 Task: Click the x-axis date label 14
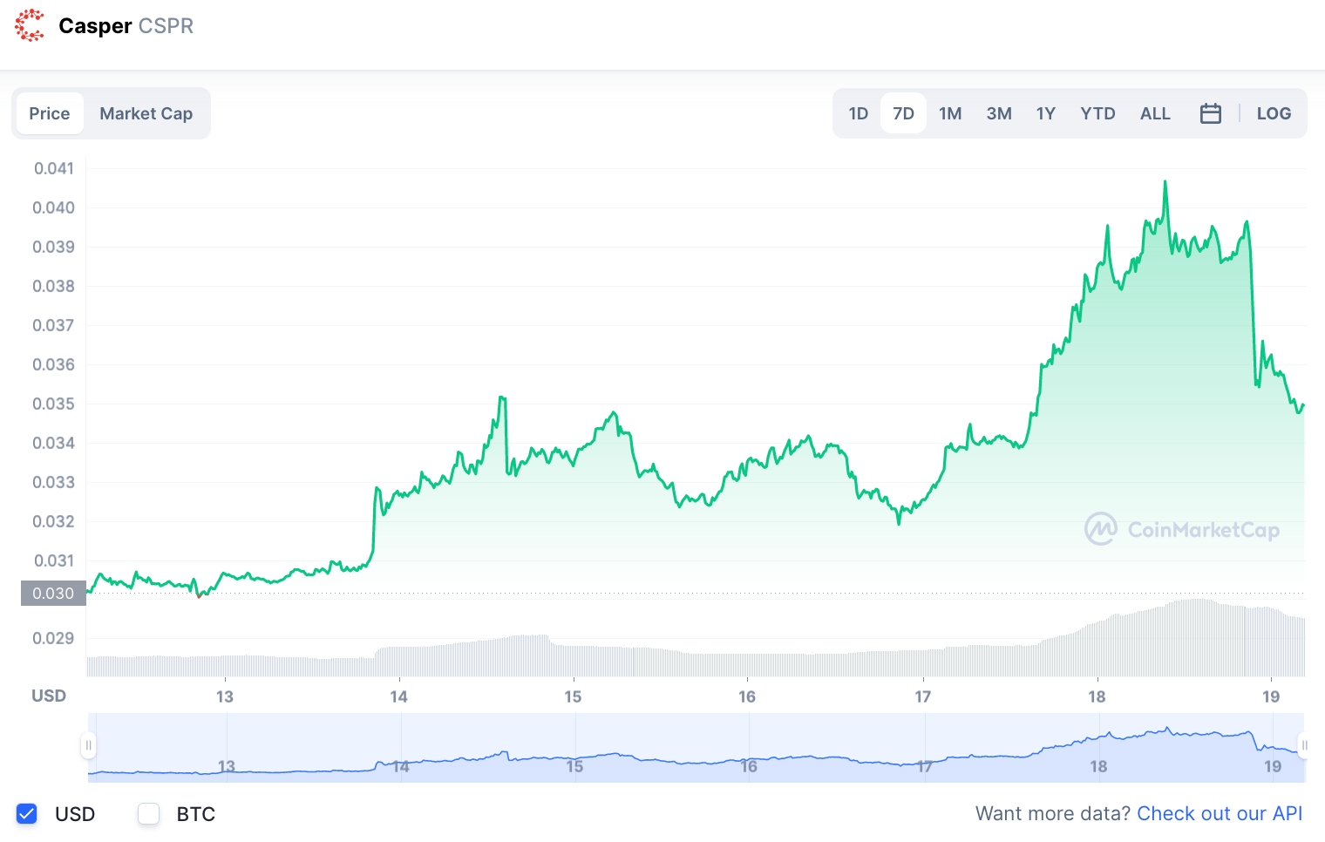point(398,696)
